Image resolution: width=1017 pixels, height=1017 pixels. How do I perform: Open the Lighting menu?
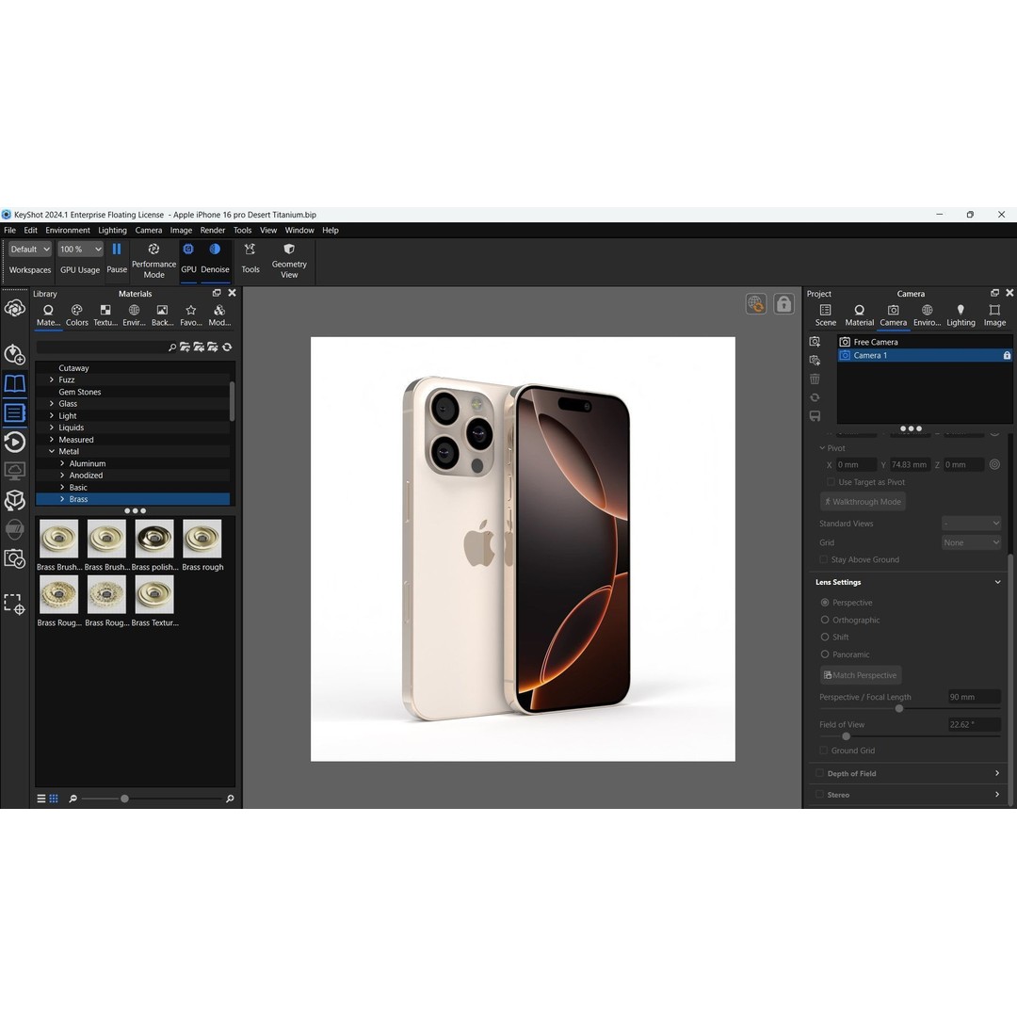pos(112,231)
